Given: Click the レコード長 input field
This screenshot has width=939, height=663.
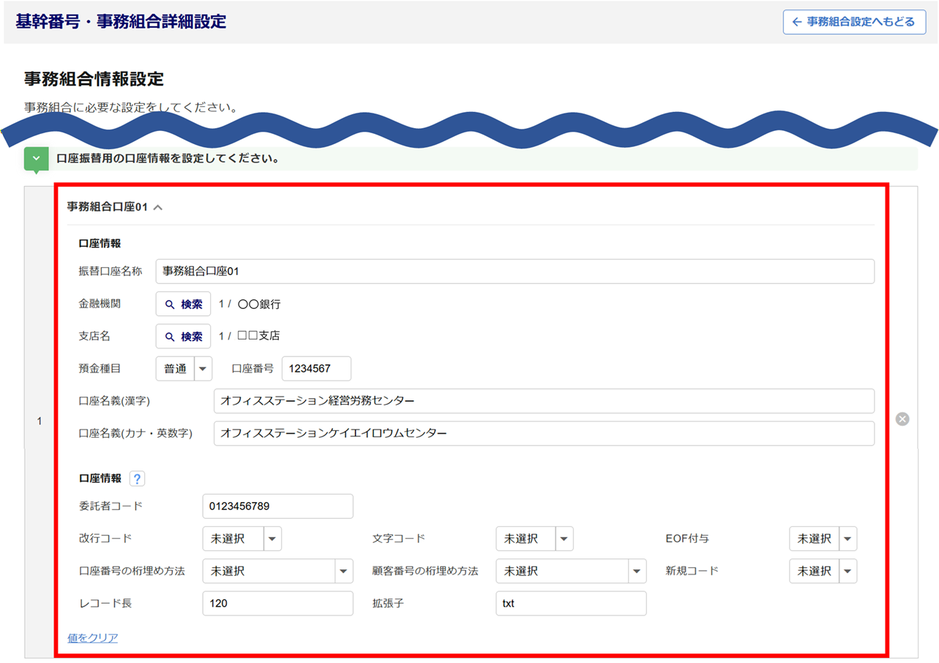Looking at the screenshot, I should click(x=277, y=604).
